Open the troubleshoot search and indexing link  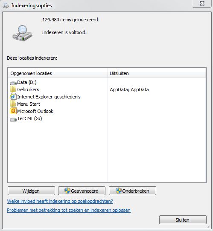pyautogui.click(x=69, y=210)
